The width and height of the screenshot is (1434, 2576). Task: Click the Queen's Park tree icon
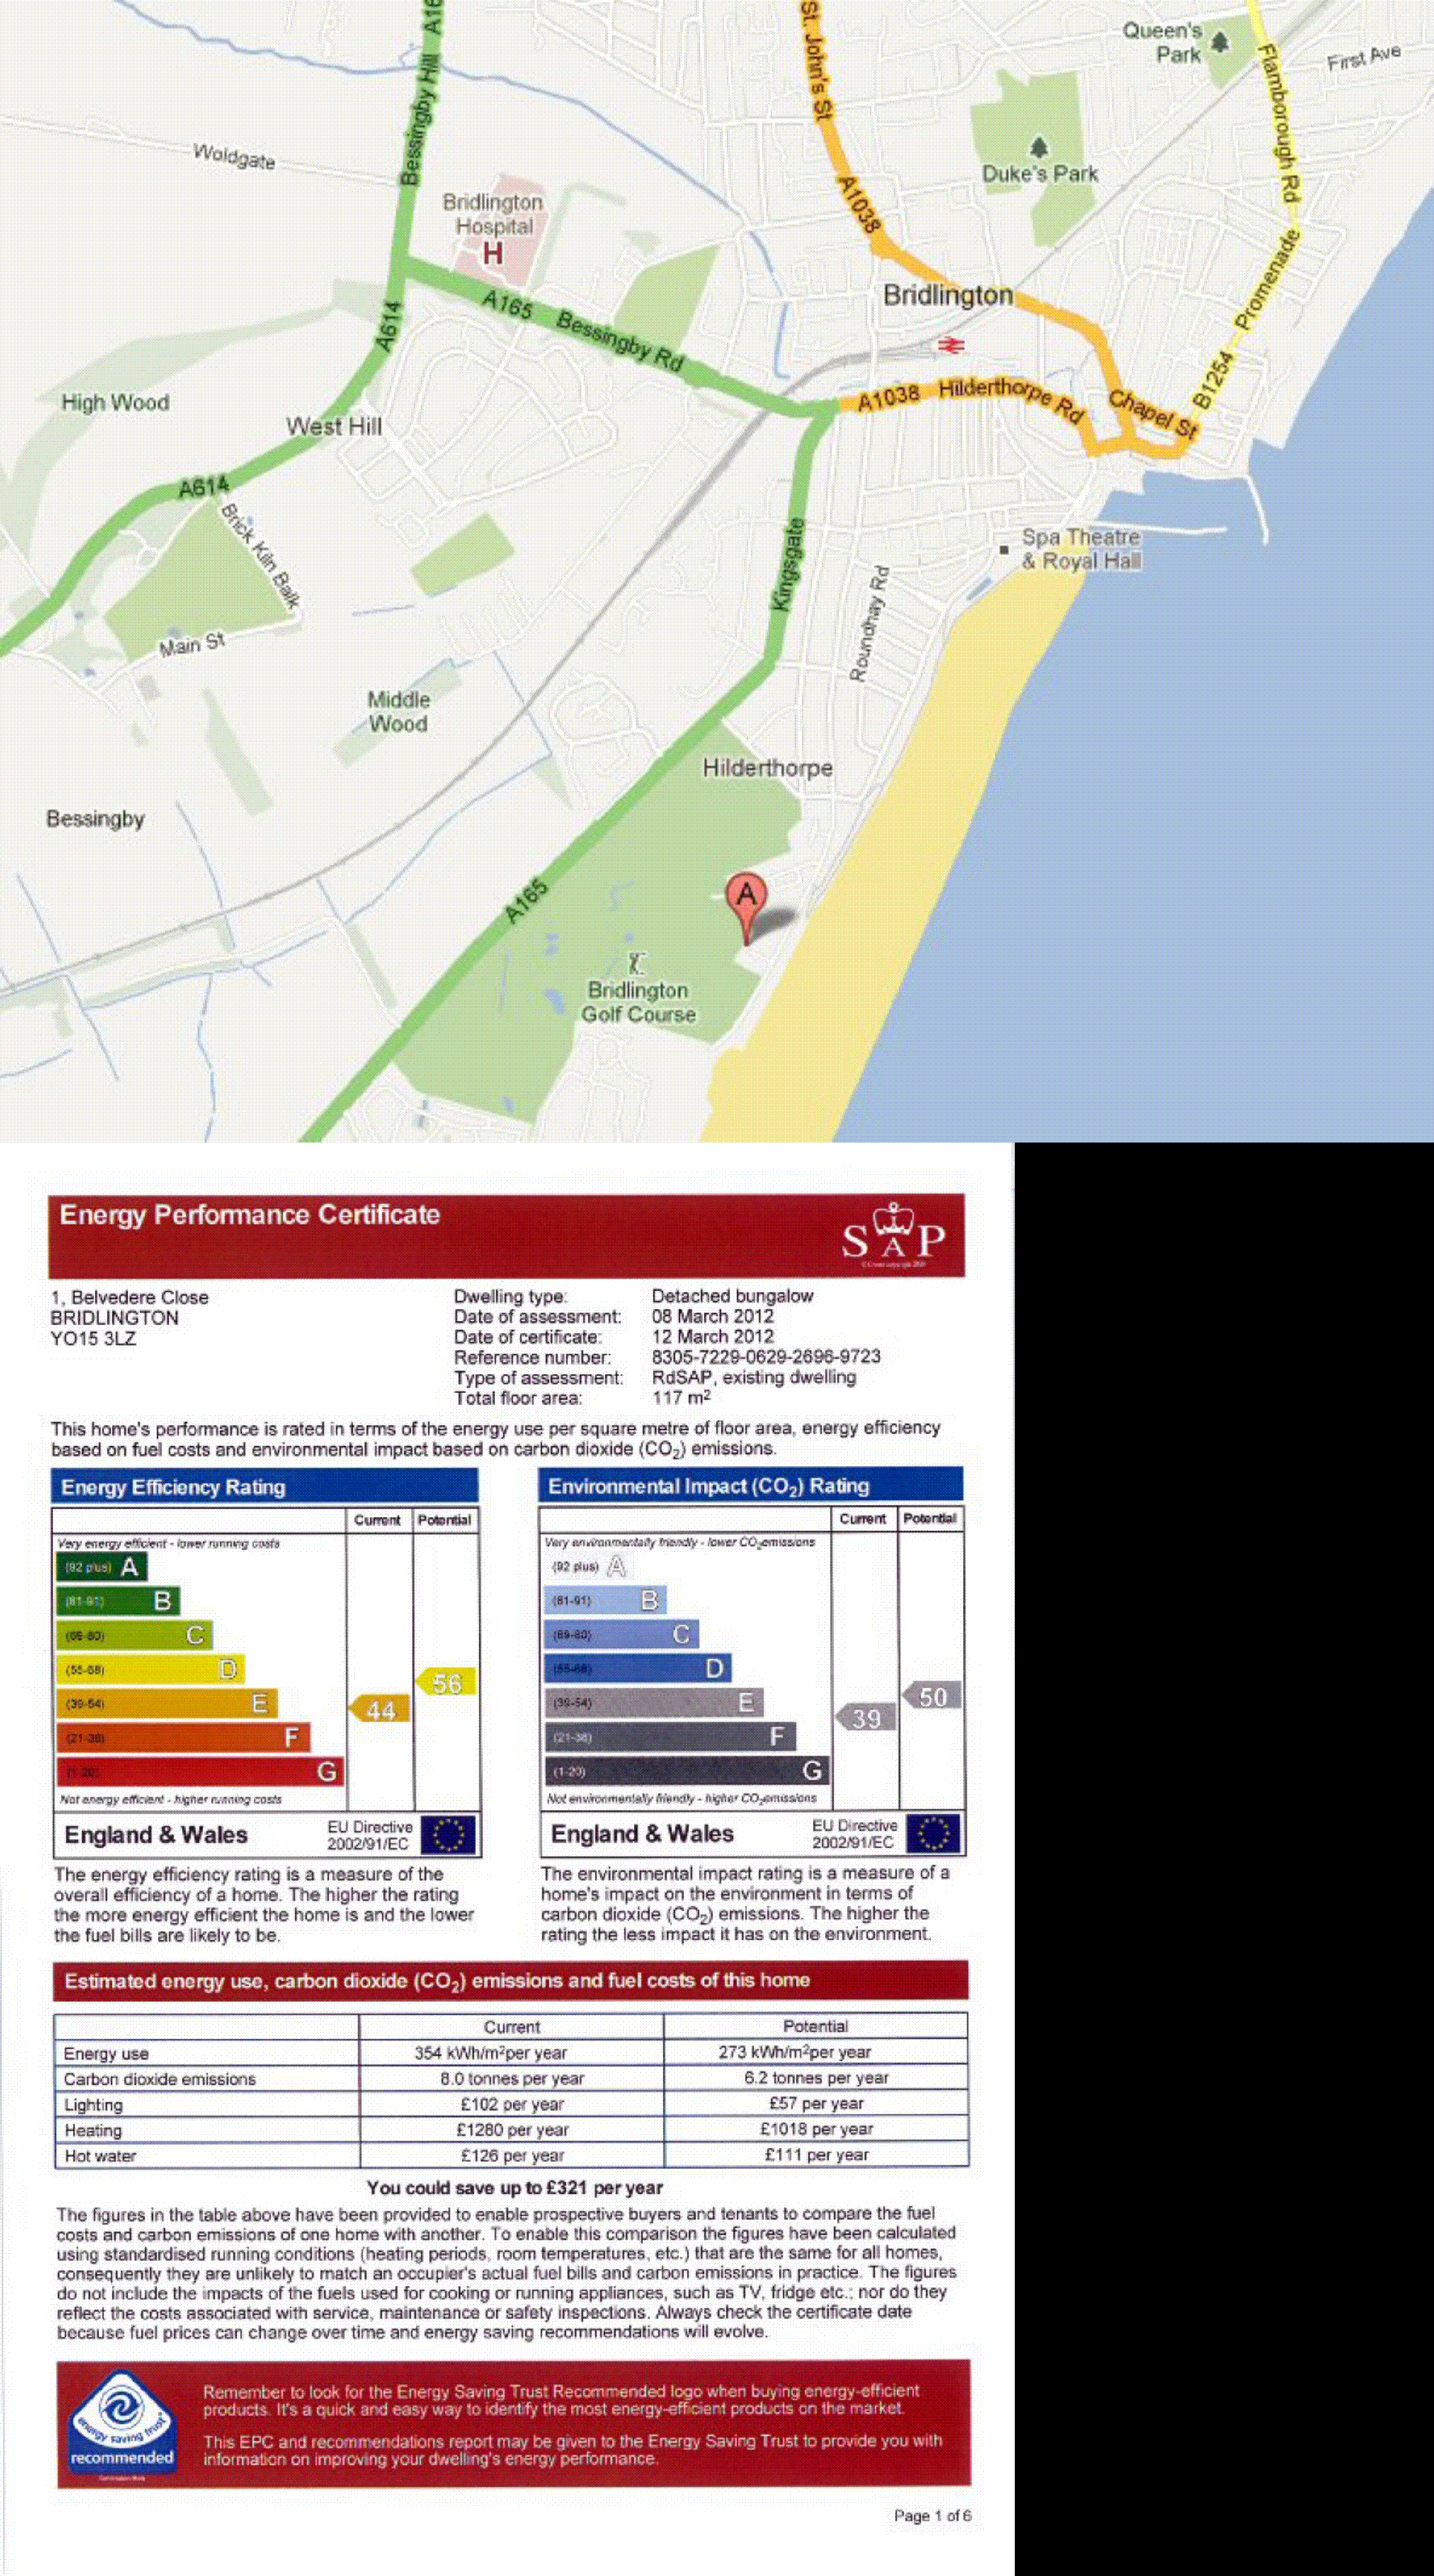tap(1220, 42)
